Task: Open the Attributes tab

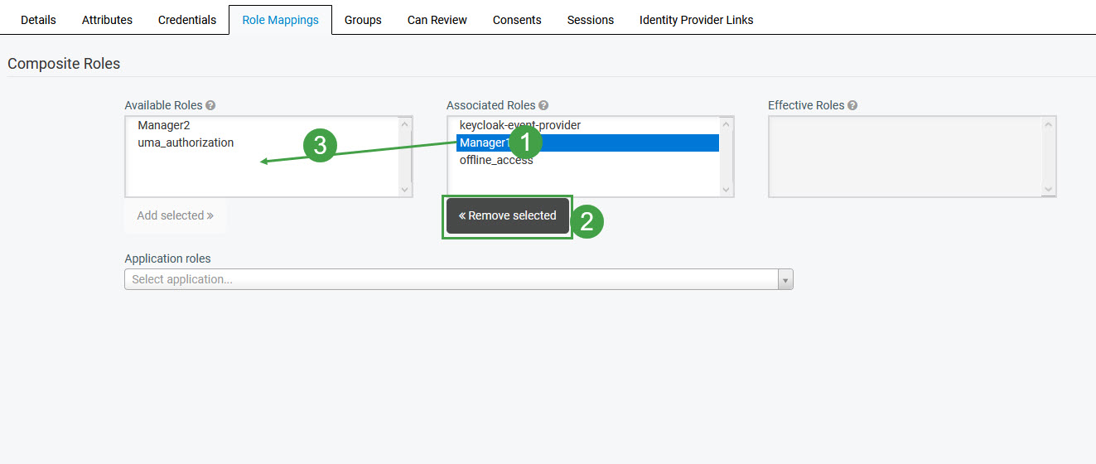Action: point(107,20)
